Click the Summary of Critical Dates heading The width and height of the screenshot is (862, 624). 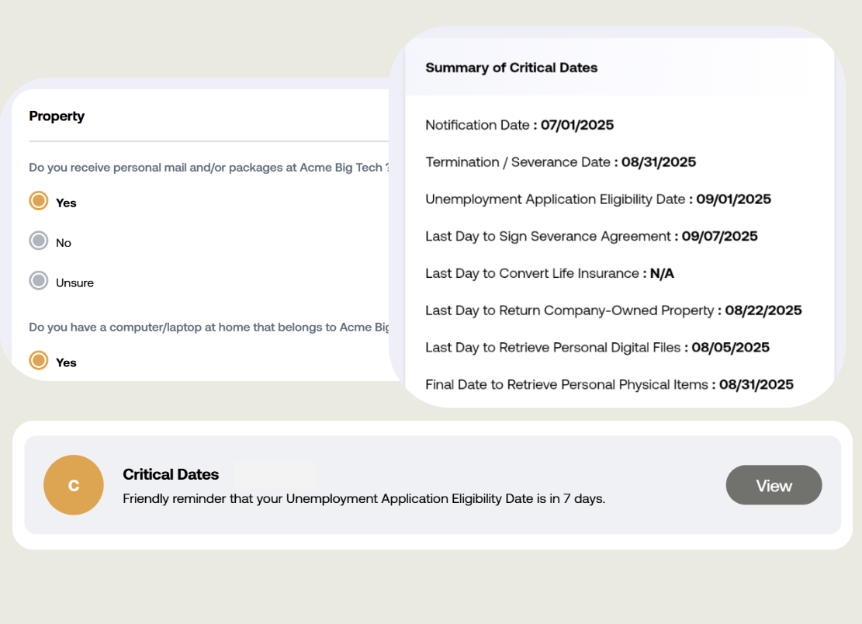511,68
